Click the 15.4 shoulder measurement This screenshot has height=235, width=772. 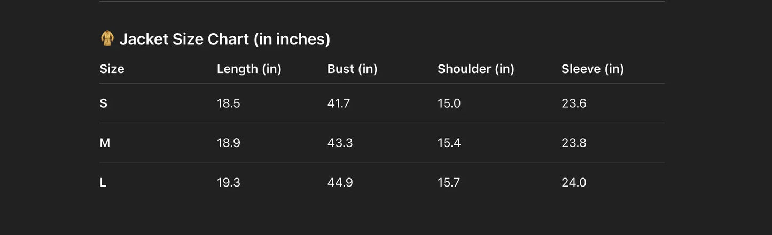click(x=449, y=143)
